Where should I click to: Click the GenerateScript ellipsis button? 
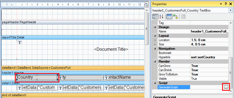click(x=226, y=87)
